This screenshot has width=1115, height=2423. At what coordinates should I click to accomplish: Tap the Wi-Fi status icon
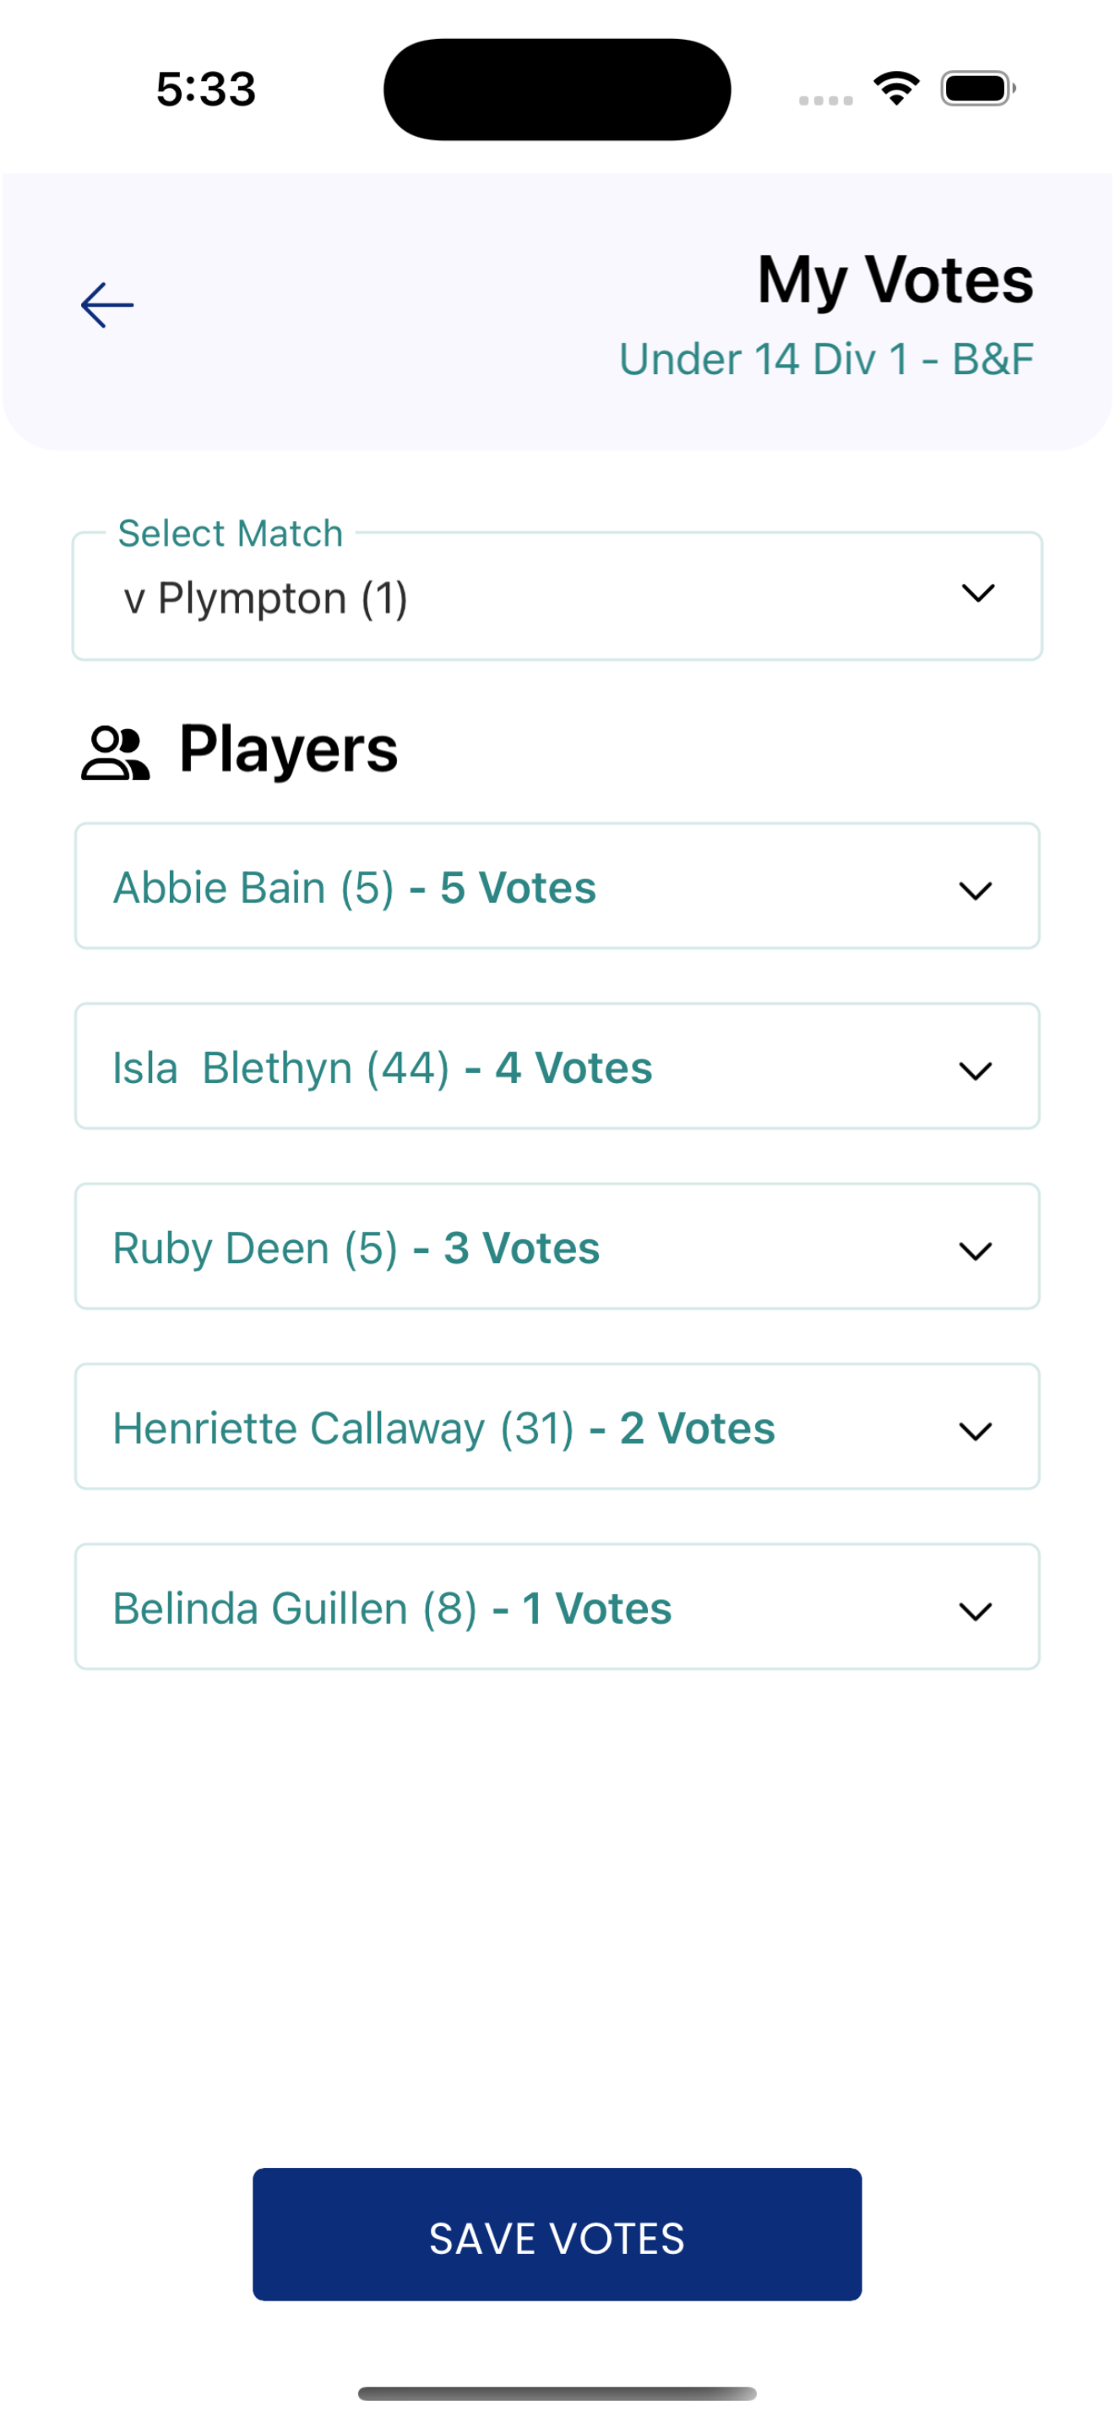(x=896, y=90)
